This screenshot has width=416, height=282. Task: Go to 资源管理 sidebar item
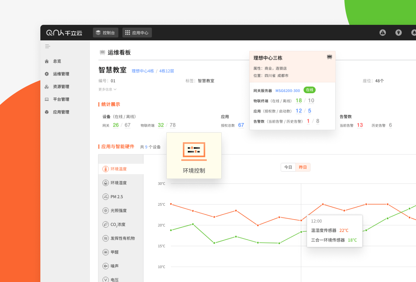(x=61, y=87)
